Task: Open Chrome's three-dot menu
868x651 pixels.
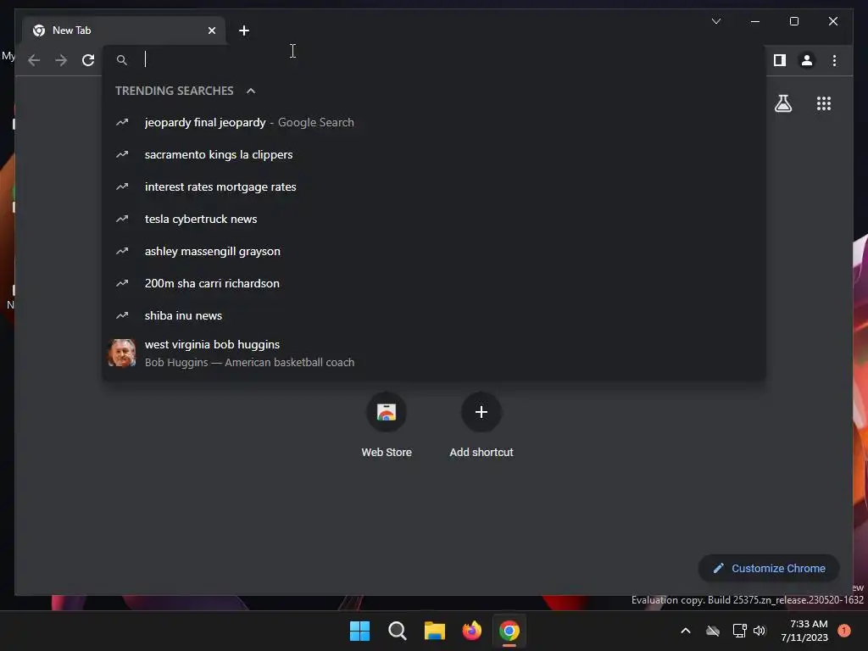Action: point(834,60)
